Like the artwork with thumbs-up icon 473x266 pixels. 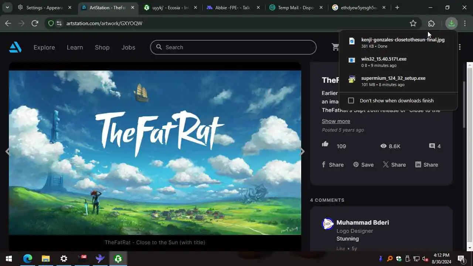(325, 144)
